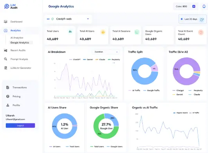Image resolution: width=208 pixels, height=153 pixels.
Task: Toggle ChatGPT series in AI Breakdown legend
Action: 75,60
